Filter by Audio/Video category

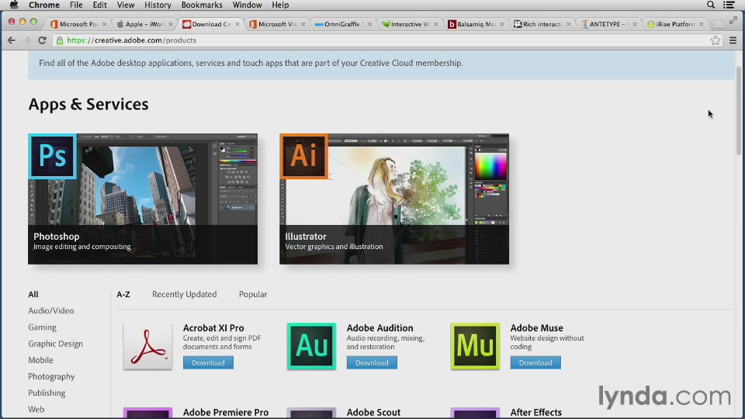tap(51, 310)
